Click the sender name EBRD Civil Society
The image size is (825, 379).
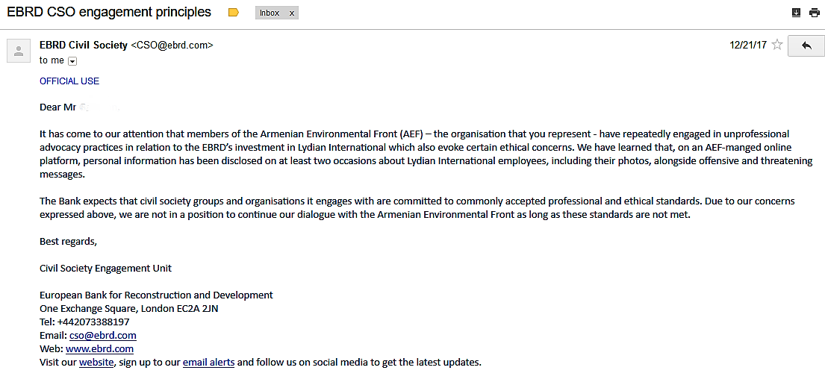coord(84,46)
